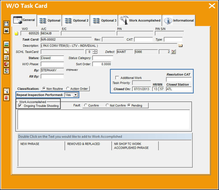Set Fault to Pending

coord(129,105)
